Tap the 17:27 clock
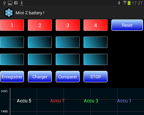 [137, 3]
